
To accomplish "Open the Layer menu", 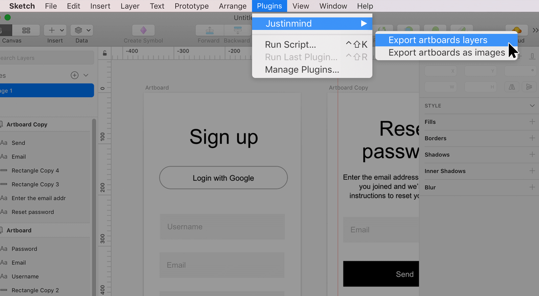I will [x=130, y=6].
